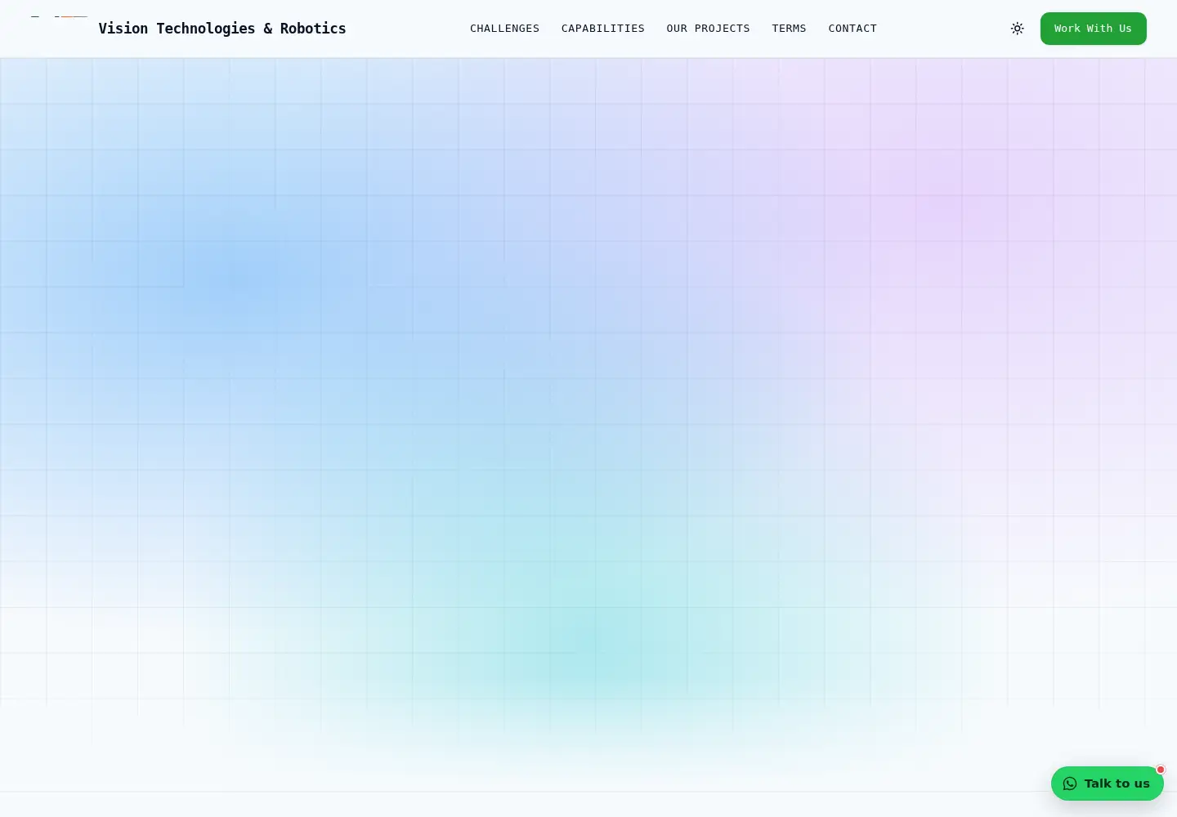The height and width of the screenshot is (817, 1177).
Task: Jump to Challenges via header link
Action: (x=504, y=29)
